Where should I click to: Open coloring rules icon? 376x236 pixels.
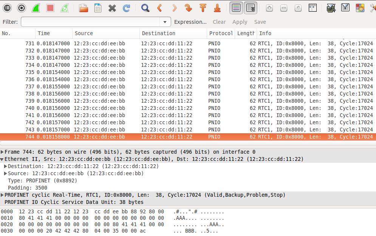coord(360,8)
